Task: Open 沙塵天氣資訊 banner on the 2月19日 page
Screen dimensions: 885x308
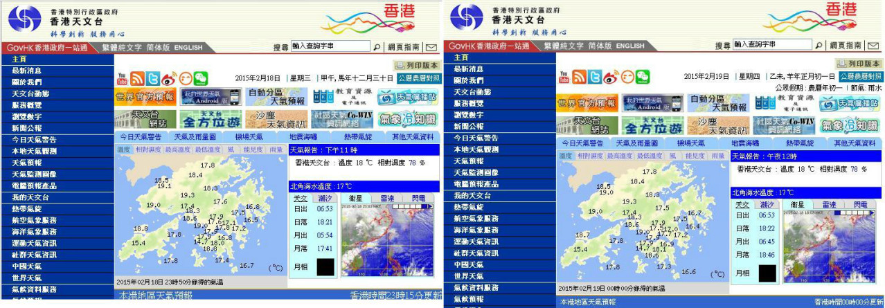Action: [717, 125]
